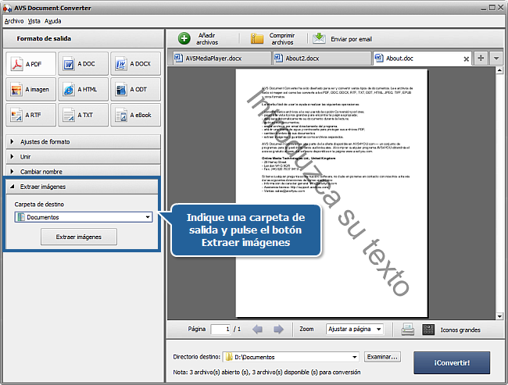Click the Comprimir archivos folder icon
This screenshot has width=508, height=385.
pos(257,38)
